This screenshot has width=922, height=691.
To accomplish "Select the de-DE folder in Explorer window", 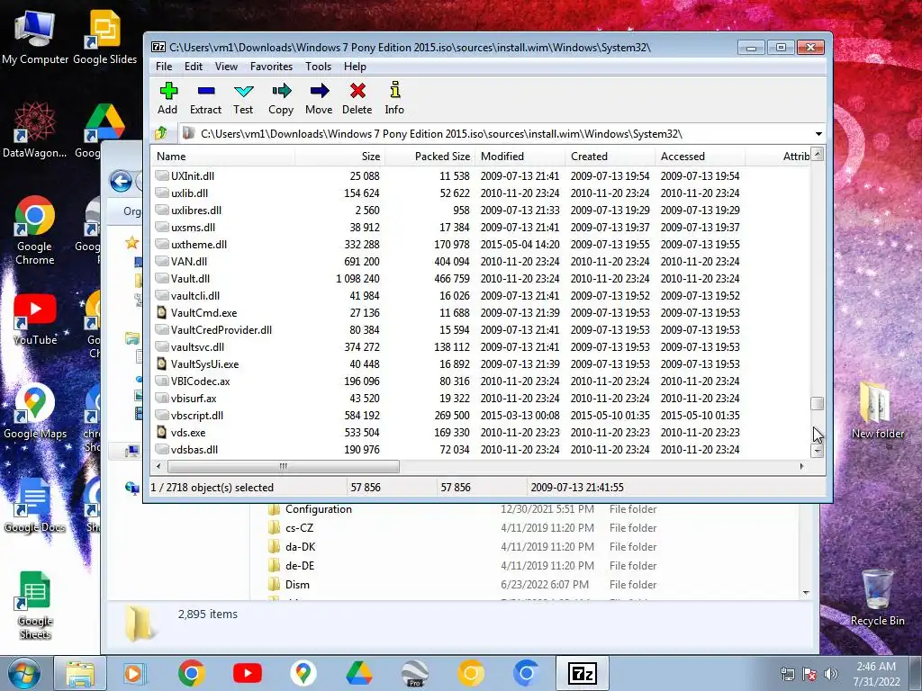I will [300, 566].
